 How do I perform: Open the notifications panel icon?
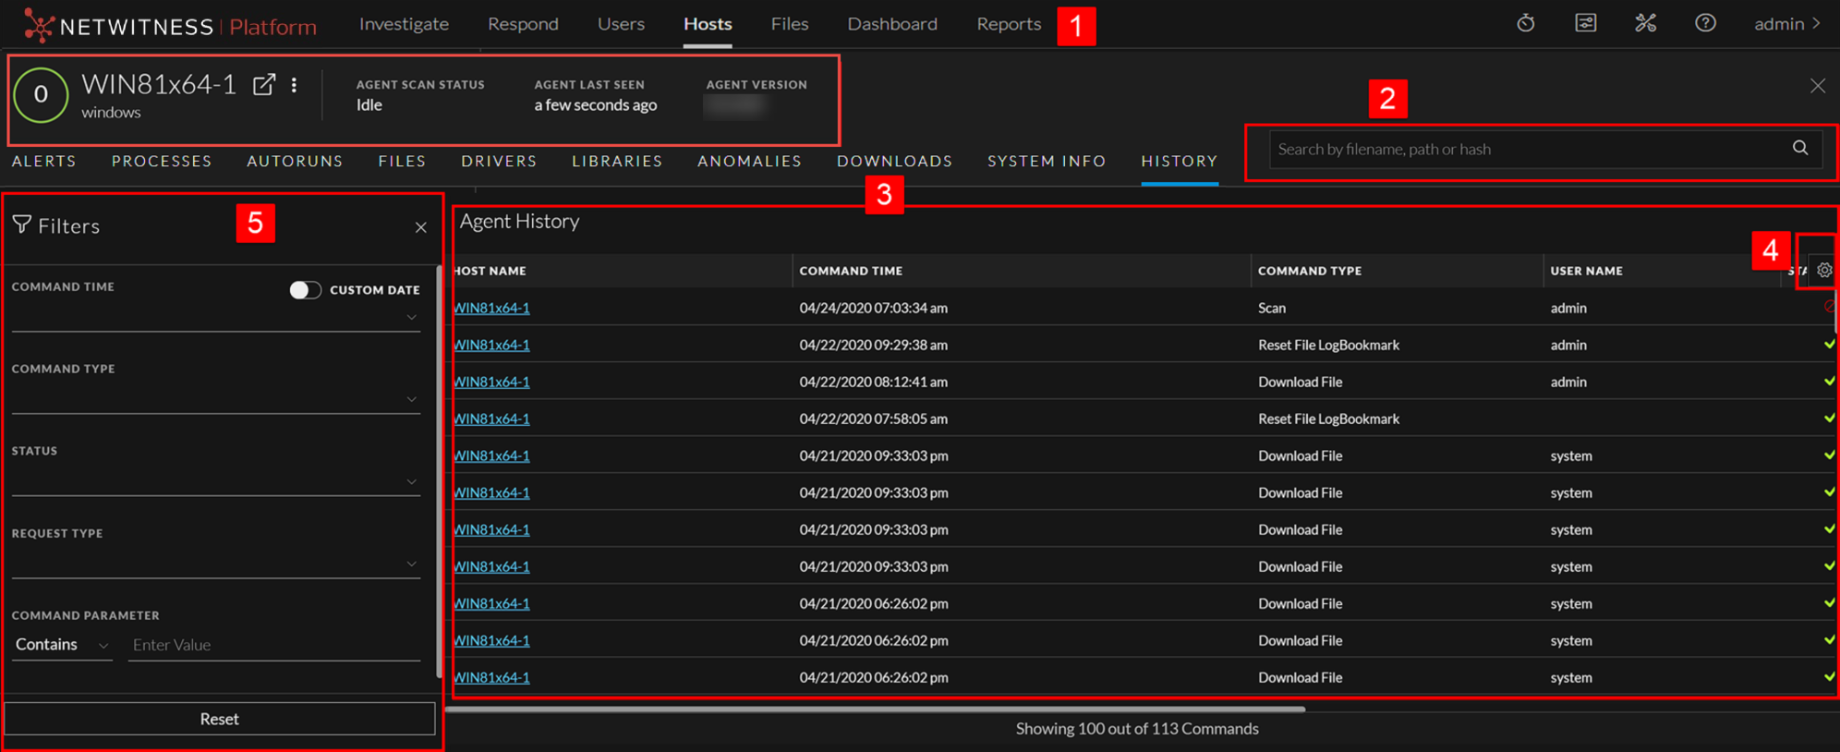(1586, 23)
